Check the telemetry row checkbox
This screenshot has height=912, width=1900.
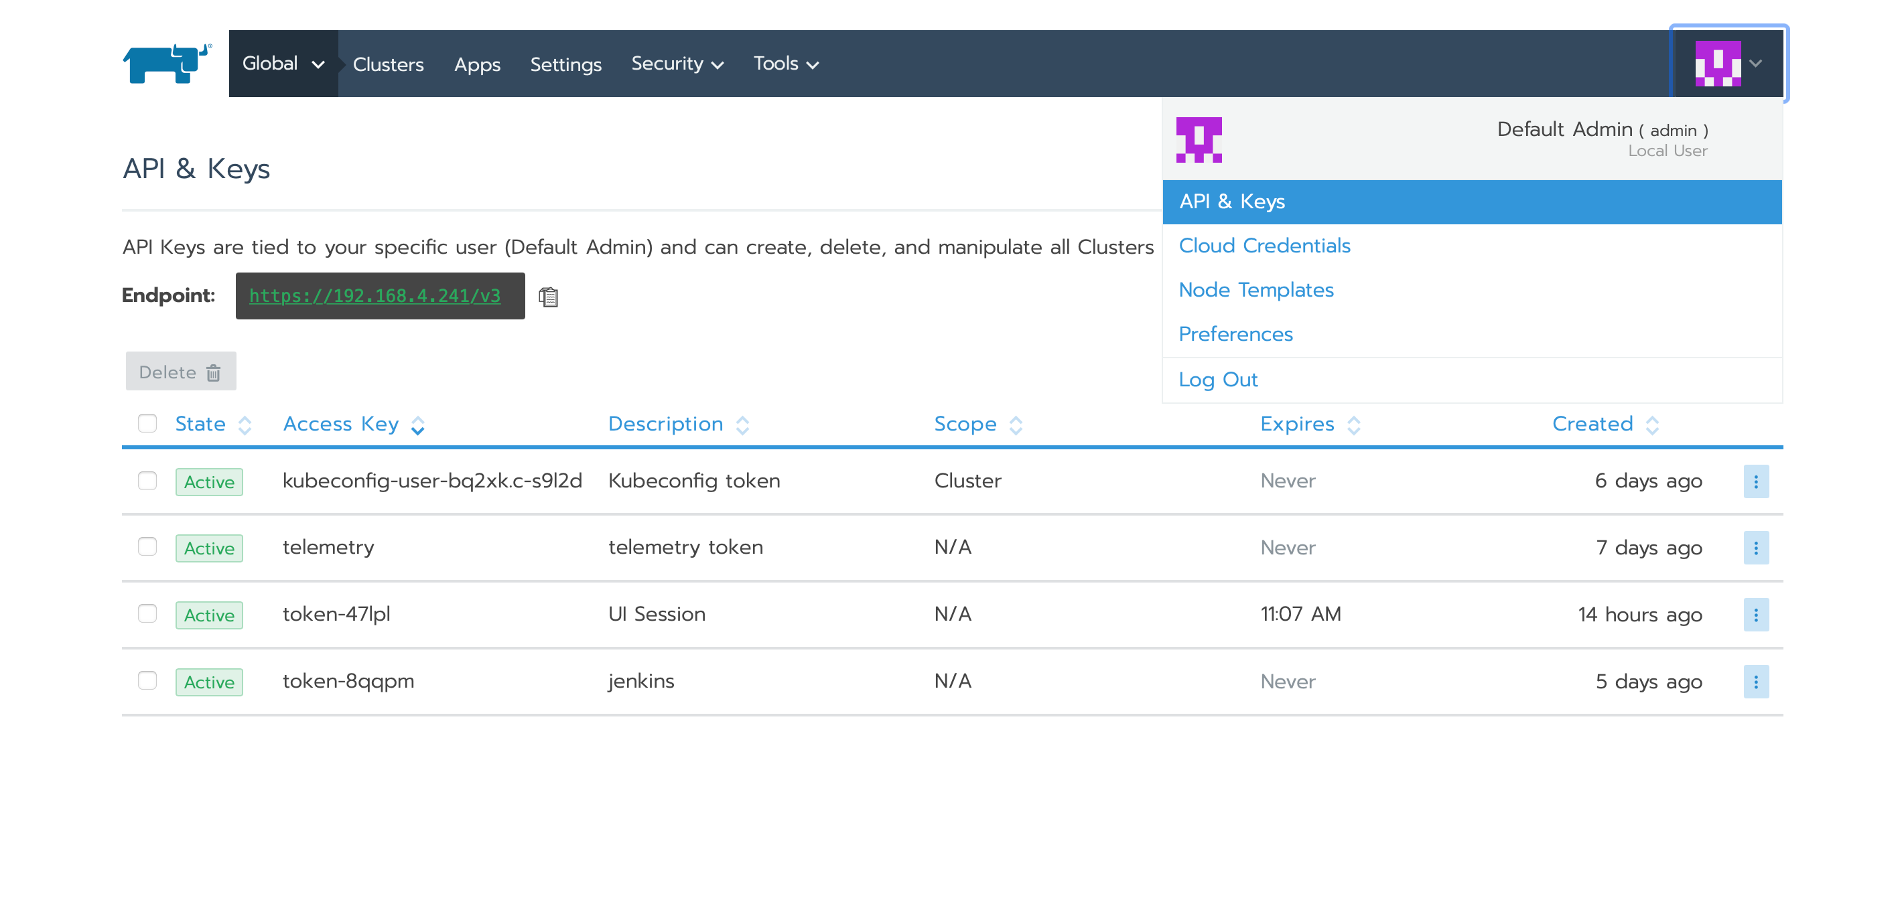click(147, 546)
